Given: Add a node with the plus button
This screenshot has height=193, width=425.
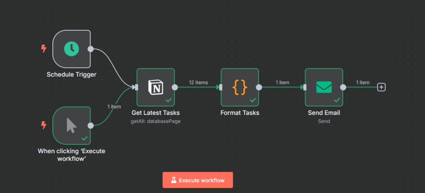Looking at the screenshot, I should point(381,87).
